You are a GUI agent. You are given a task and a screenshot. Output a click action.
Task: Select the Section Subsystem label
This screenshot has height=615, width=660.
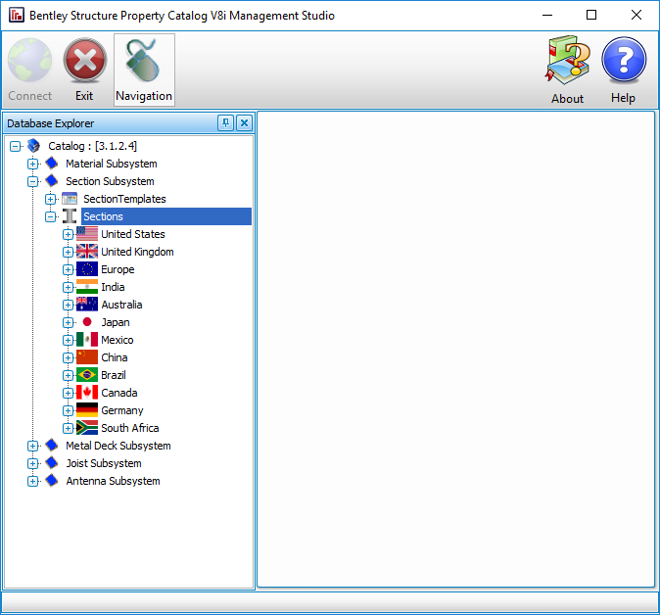coord(110,181)
